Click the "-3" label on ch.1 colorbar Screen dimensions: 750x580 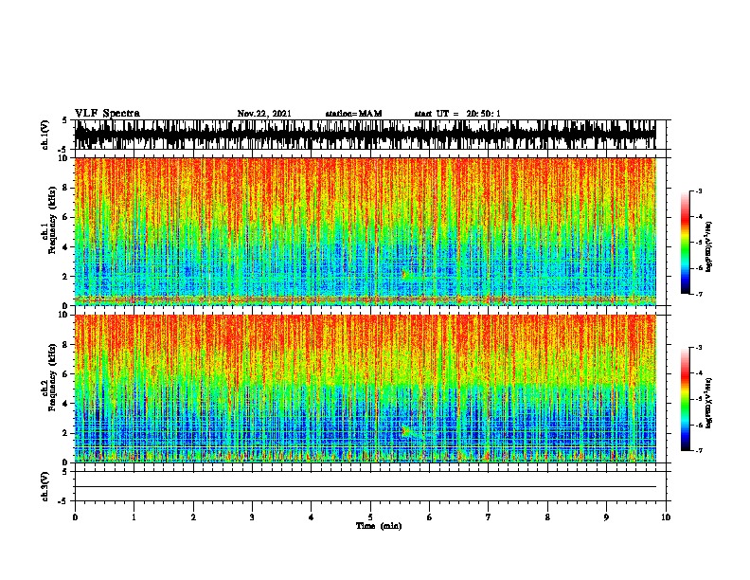(x=699, y=190)
